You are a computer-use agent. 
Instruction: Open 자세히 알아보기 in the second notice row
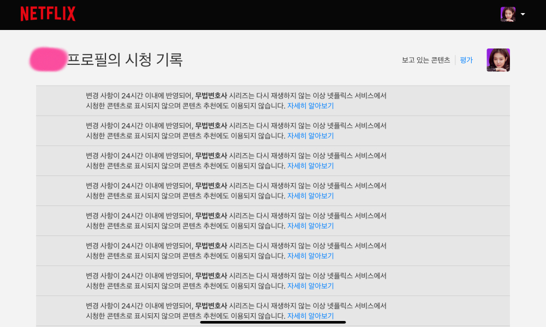click(x=310, y=136)
